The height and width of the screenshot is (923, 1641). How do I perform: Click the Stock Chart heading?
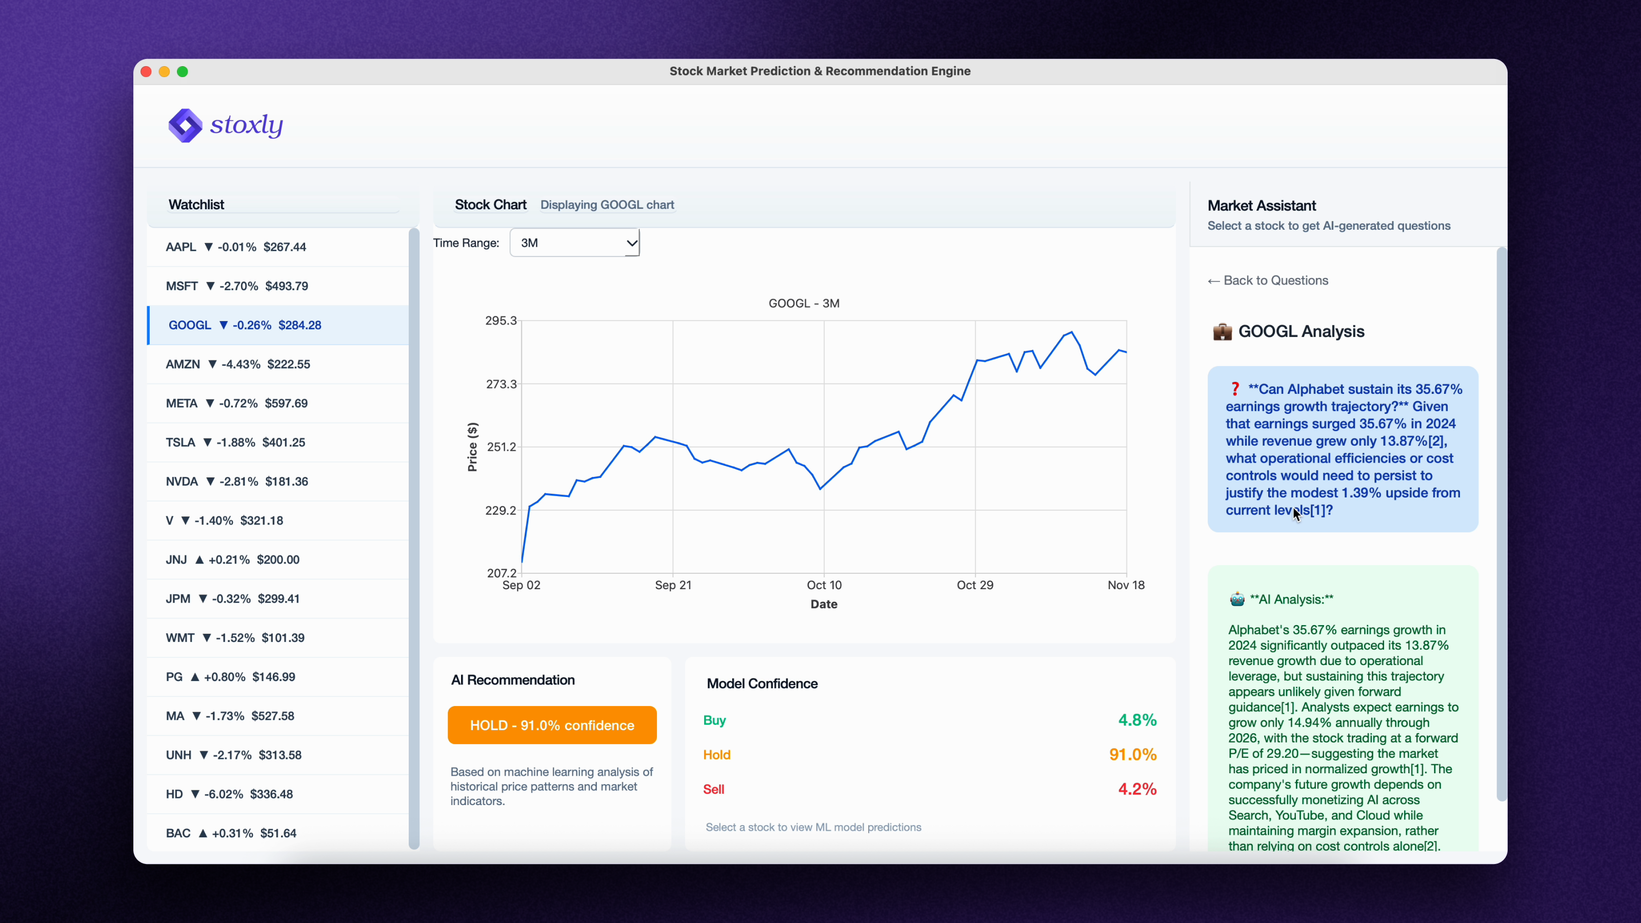point(491,205)
